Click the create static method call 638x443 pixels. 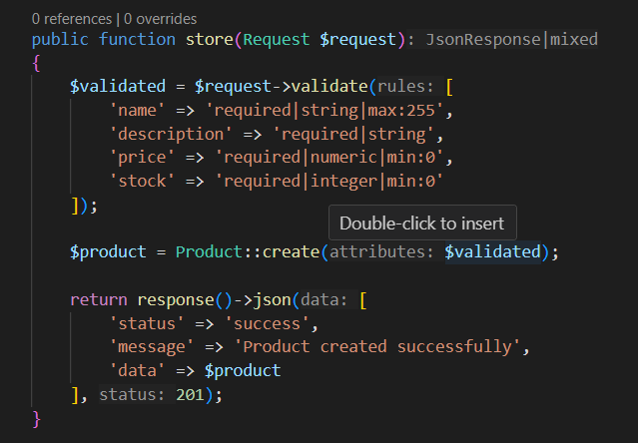tap(290, 251)
